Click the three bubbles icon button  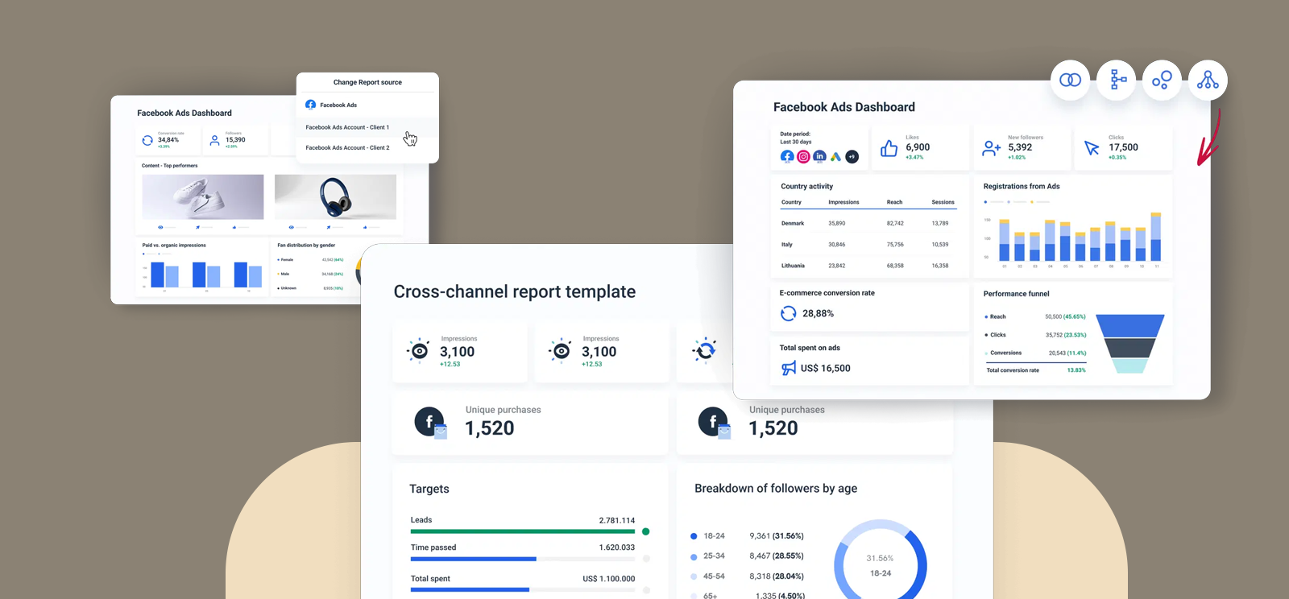[x=1162, y=80]
